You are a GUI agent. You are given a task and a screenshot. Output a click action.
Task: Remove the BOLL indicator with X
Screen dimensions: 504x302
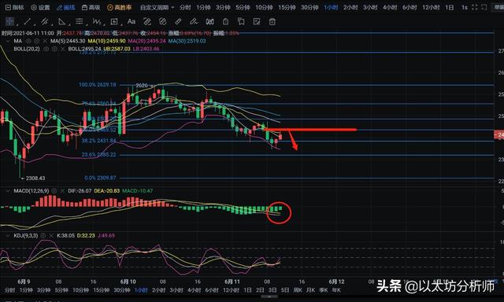click(x=62, y=49)
